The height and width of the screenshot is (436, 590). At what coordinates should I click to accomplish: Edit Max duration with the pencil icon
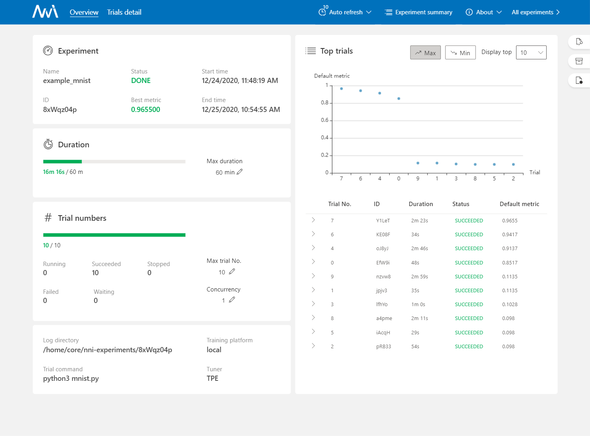(x=239, y=172)
